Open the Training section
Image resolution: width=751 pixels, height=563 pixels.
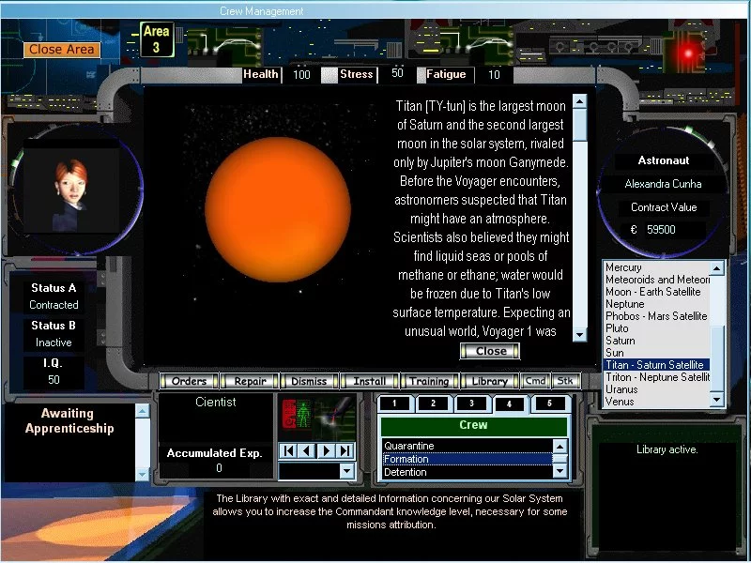coord(429,381)
